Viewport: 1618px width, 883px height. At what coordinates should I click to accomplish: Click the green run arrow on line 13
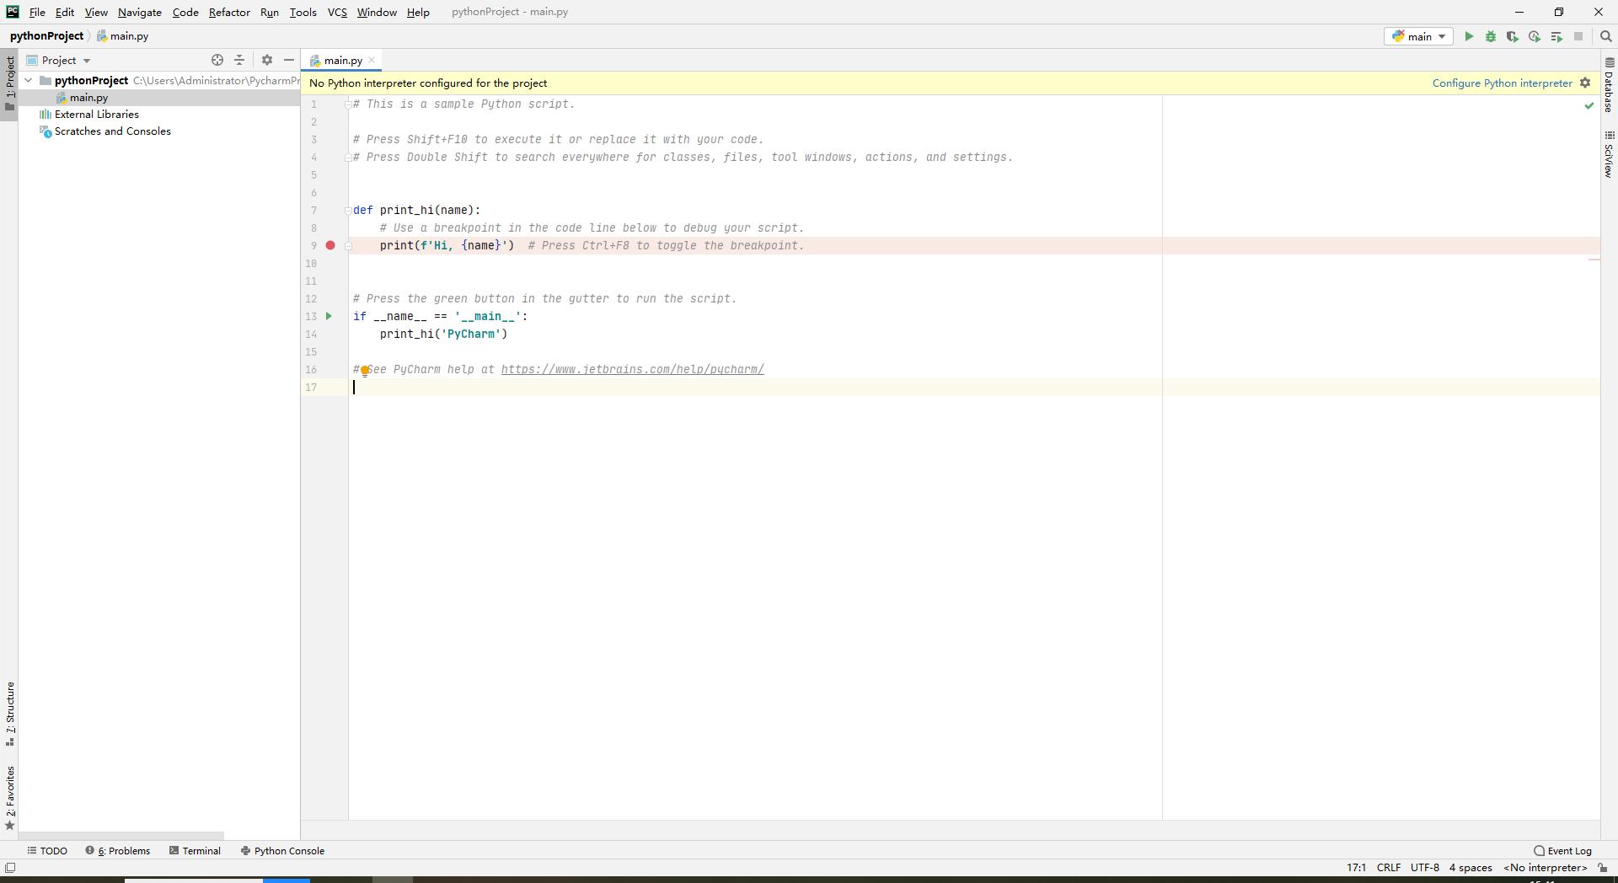coord(329,316)
